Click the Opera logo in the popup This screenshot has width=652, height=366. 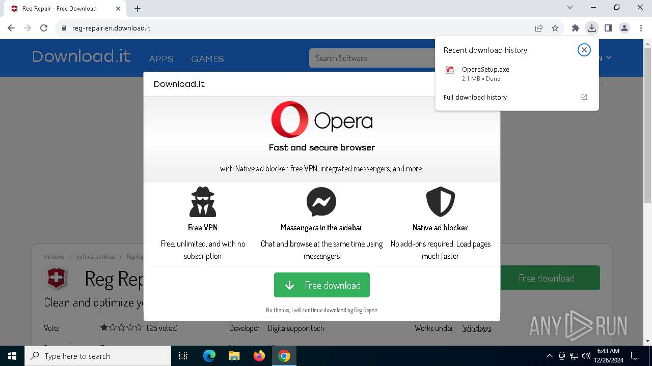pos(322,119)
